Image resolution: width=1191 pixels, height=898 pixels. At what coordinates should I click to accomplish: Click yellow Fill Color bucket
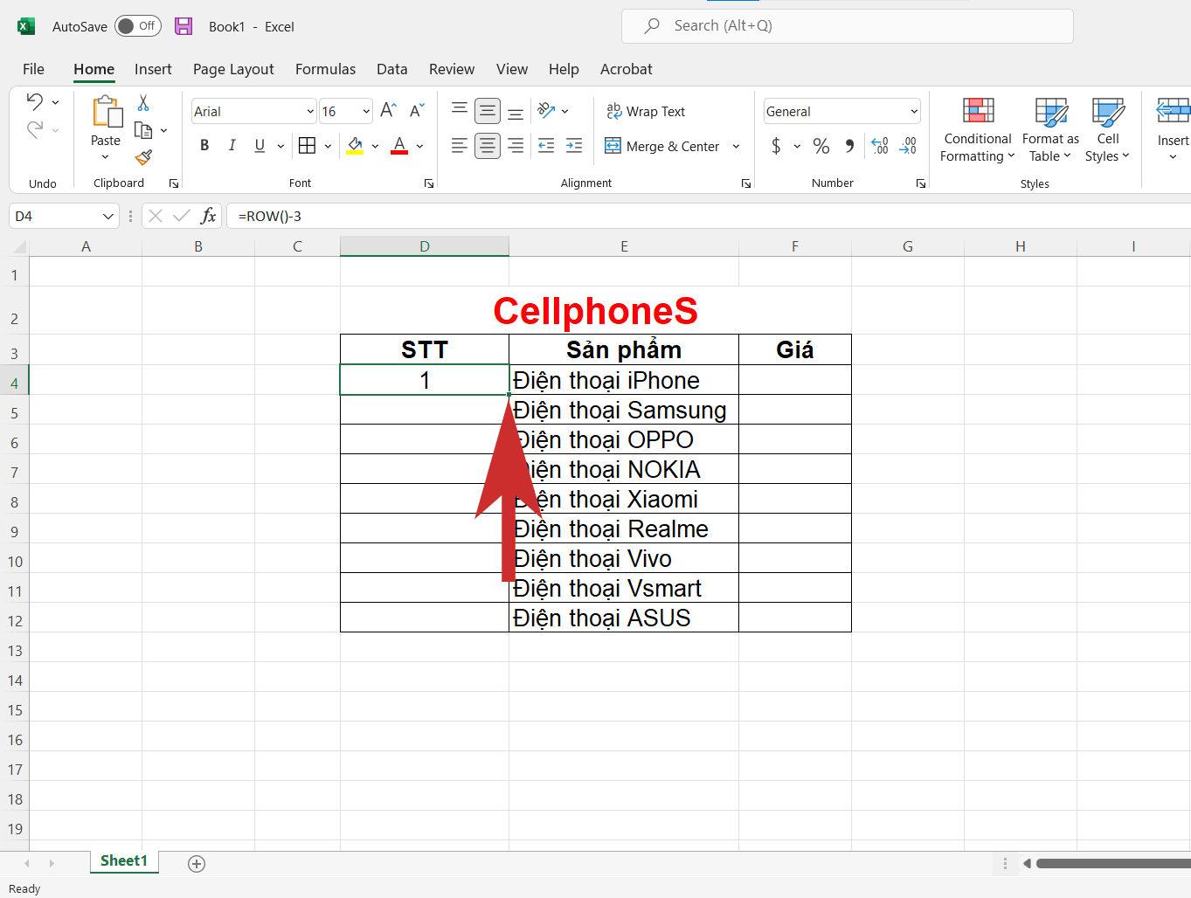[x=355, y=146]
